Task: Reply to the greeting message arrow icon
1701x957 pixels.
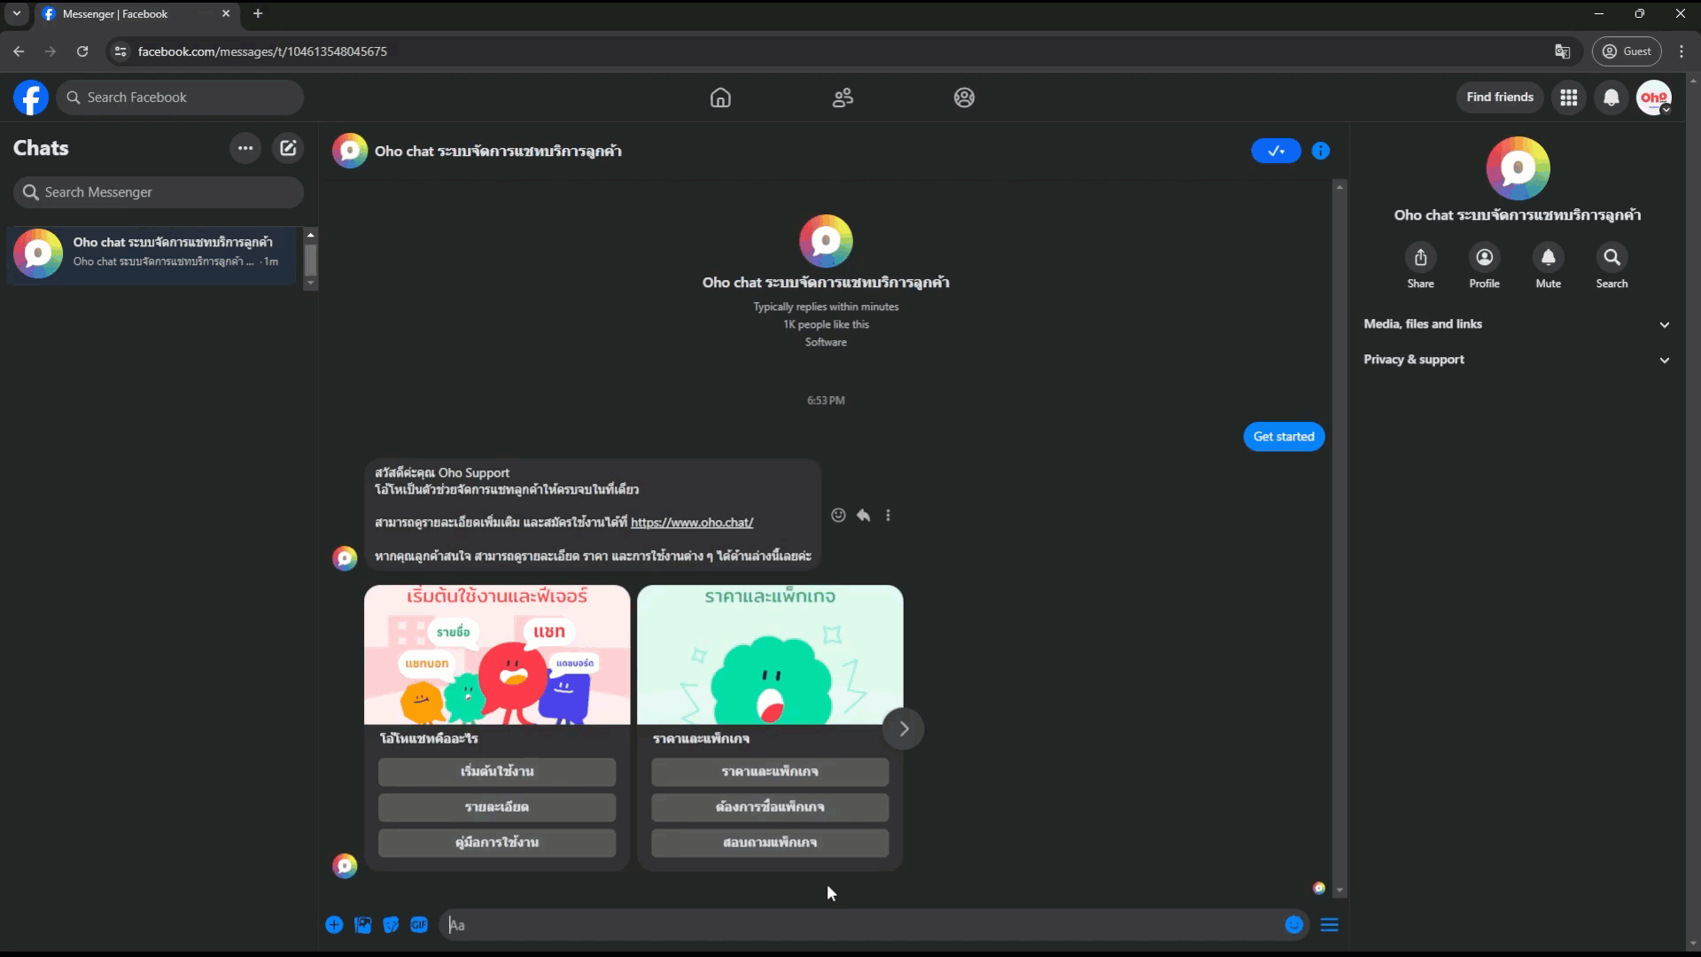Action: (863, 515)
